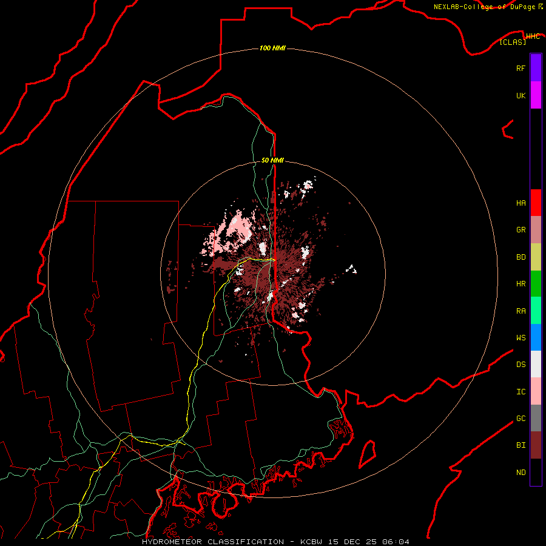Click the RA light green swatch
Viewport: 546px width, 546px height.
536,311
